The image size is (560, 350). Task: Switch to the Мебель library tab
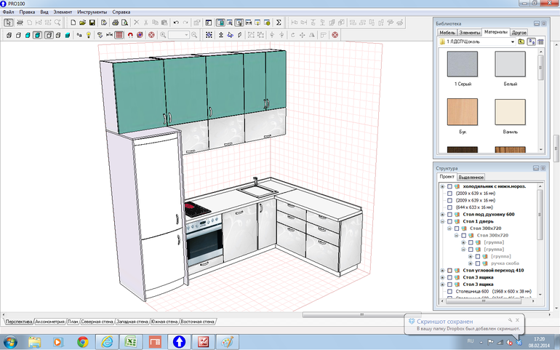click(x=447, y=33)
